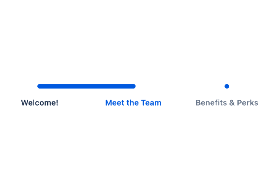Choose the gray Benefits & Perks label
The height and width of the screenshot is (190, 279).
coord(227,103)
